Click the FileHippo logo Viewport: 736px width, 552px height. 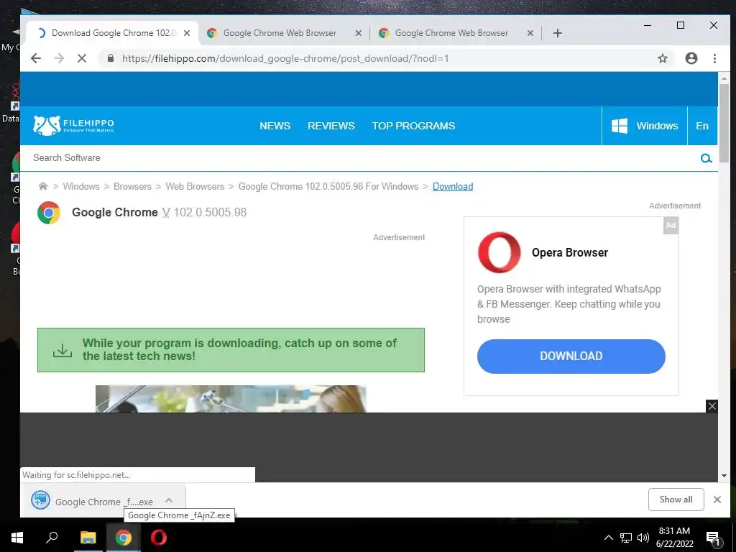(x=73, y=125)
